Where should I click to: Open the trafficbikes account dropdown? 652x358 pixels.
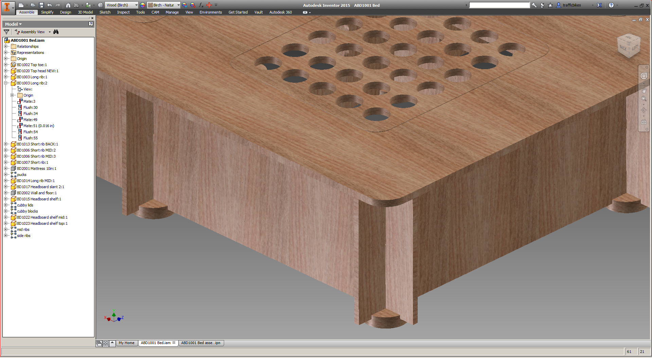[x=593, y=5]
